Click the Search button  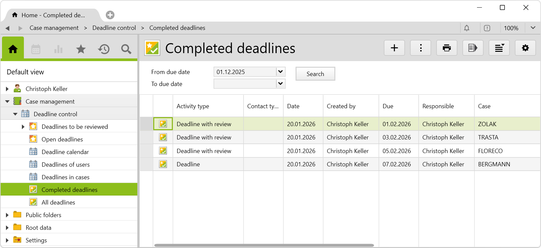(315, 74)
